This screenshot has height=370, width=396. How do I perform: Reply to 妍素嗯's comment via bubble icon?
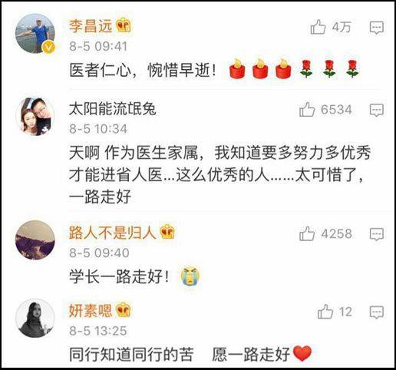coord(377,312)
